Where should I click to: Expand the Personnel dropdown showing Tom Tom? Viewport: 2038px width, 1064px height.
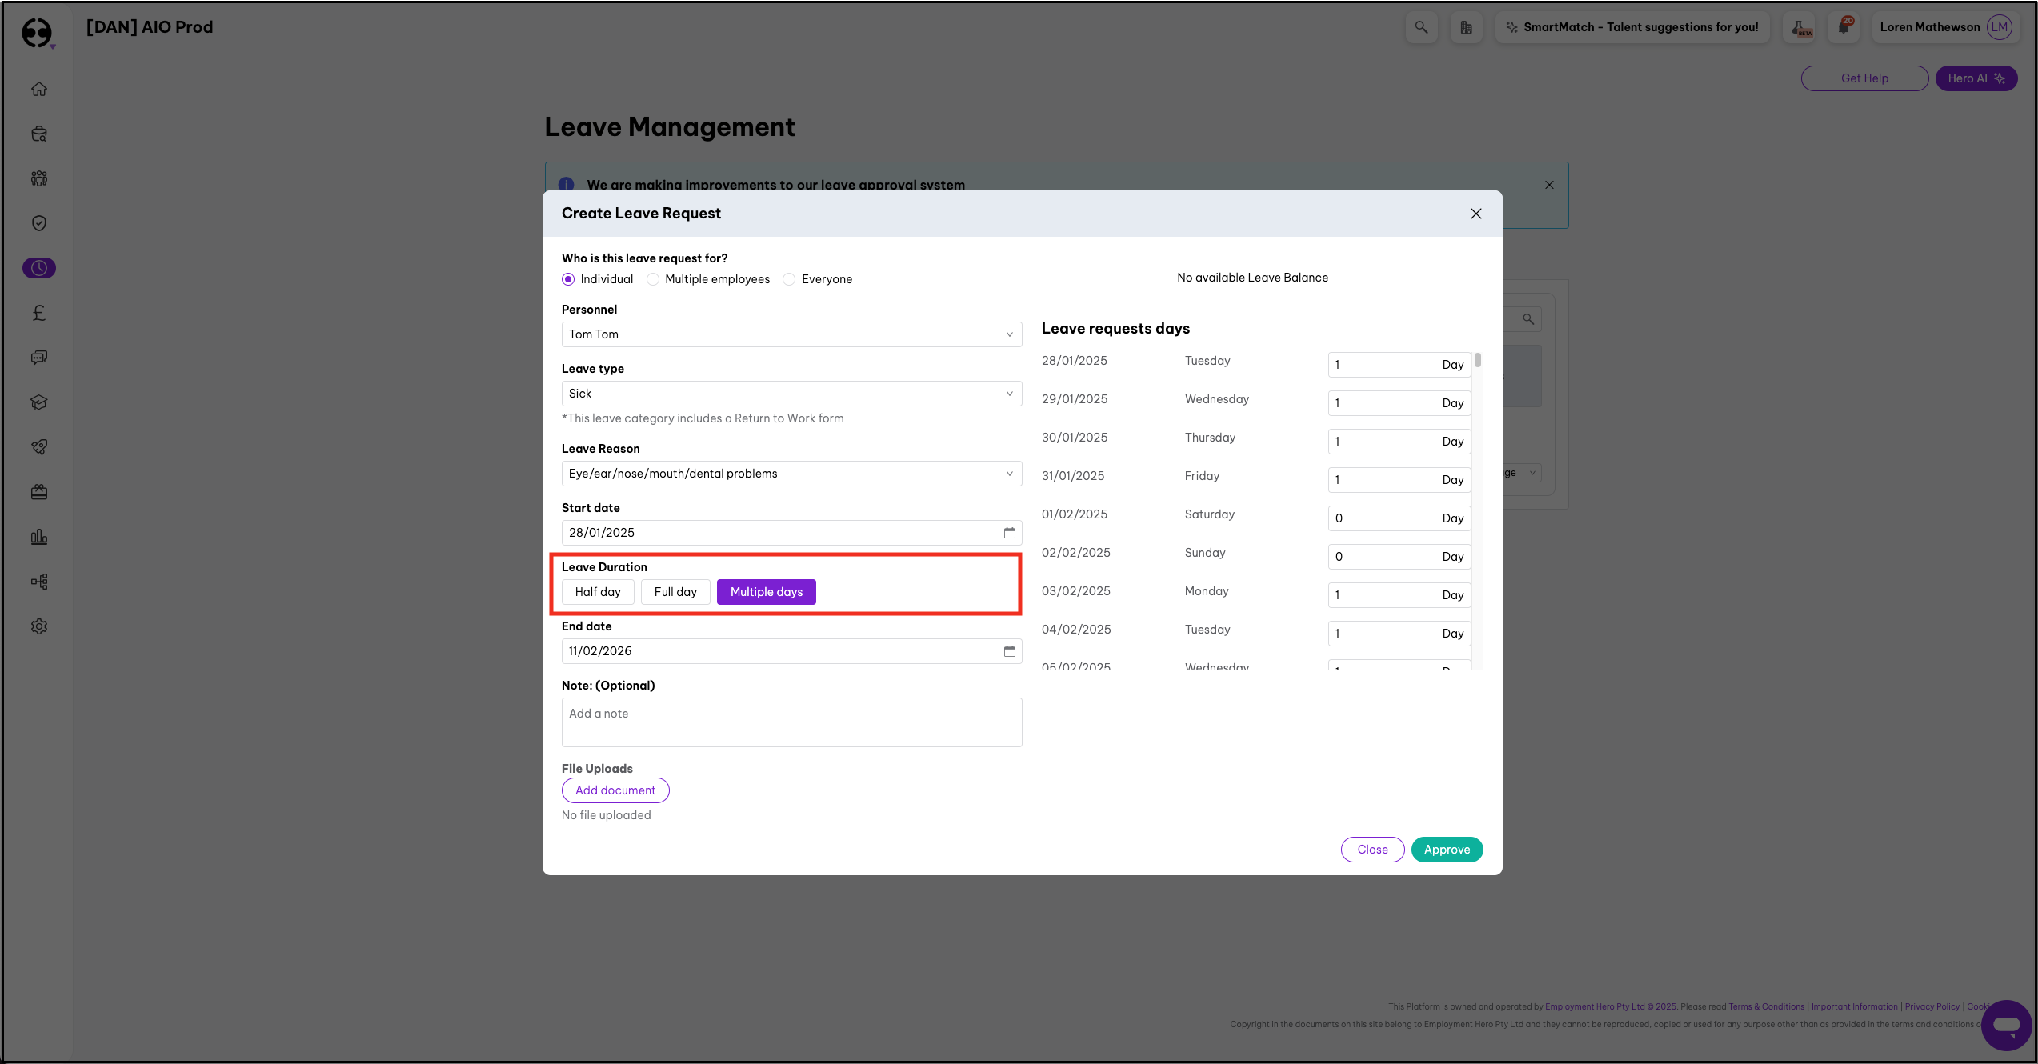click(791, 334)
